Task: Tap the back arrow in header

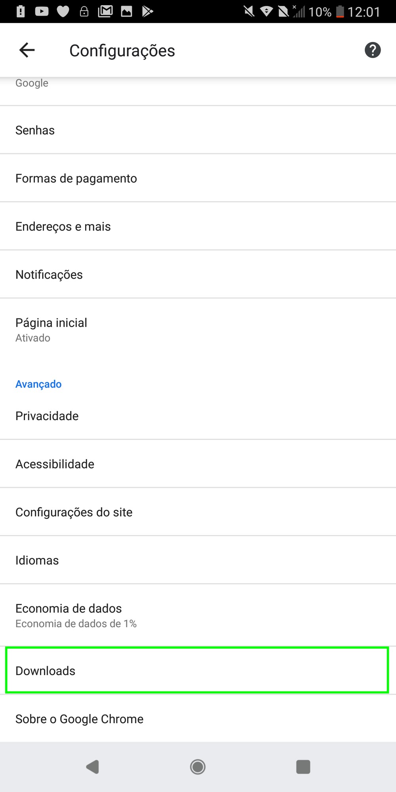Action: (27, 50)
